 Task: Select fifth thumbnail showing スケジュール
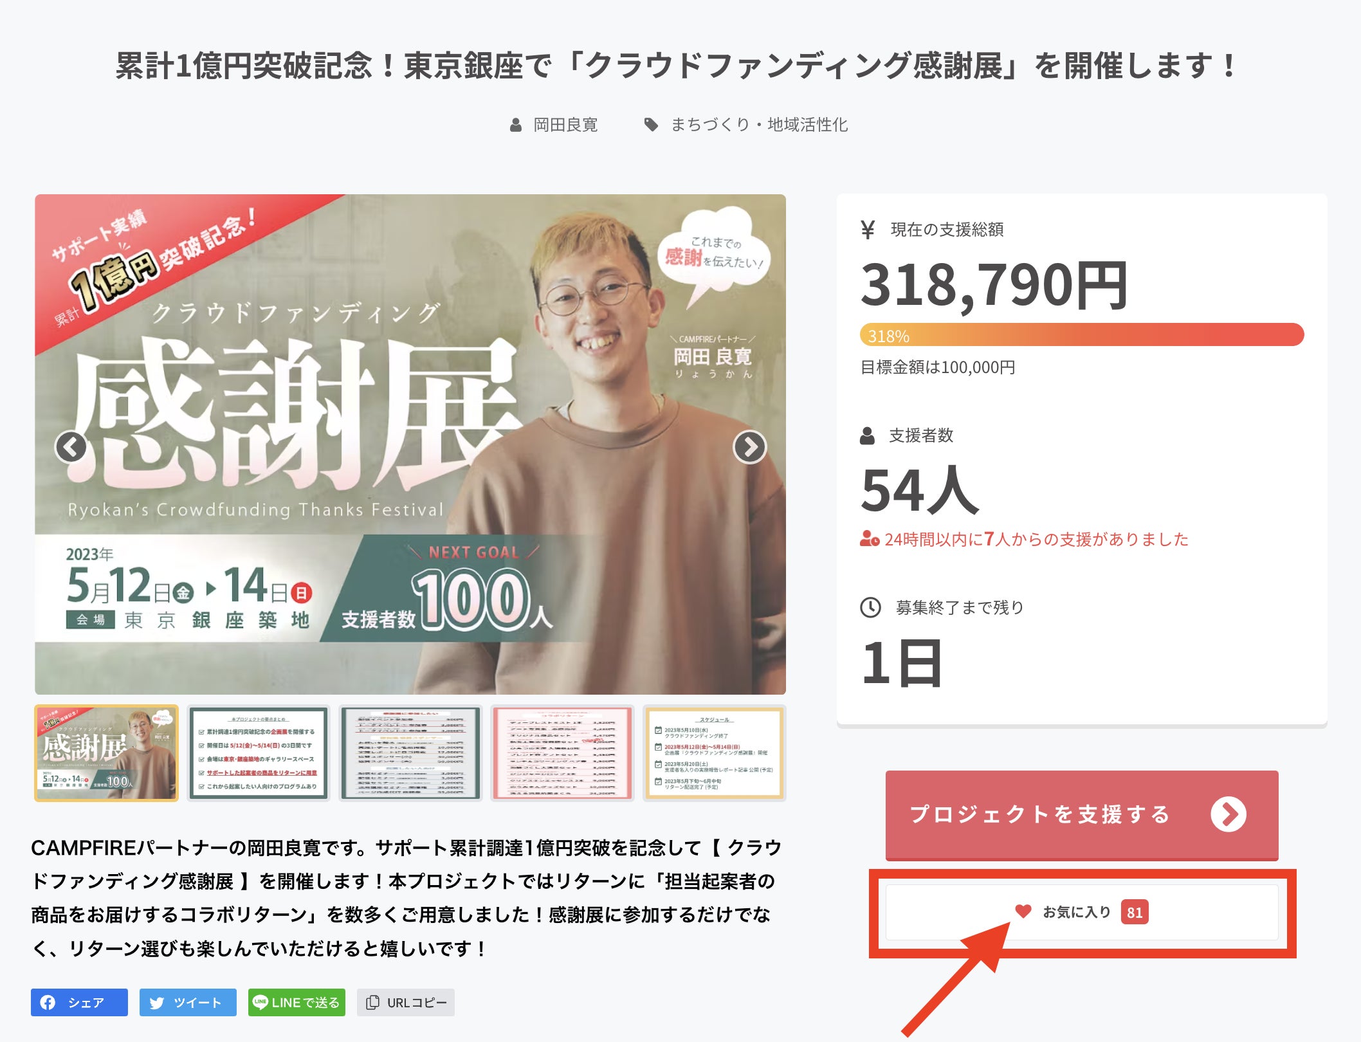(715, 753)
